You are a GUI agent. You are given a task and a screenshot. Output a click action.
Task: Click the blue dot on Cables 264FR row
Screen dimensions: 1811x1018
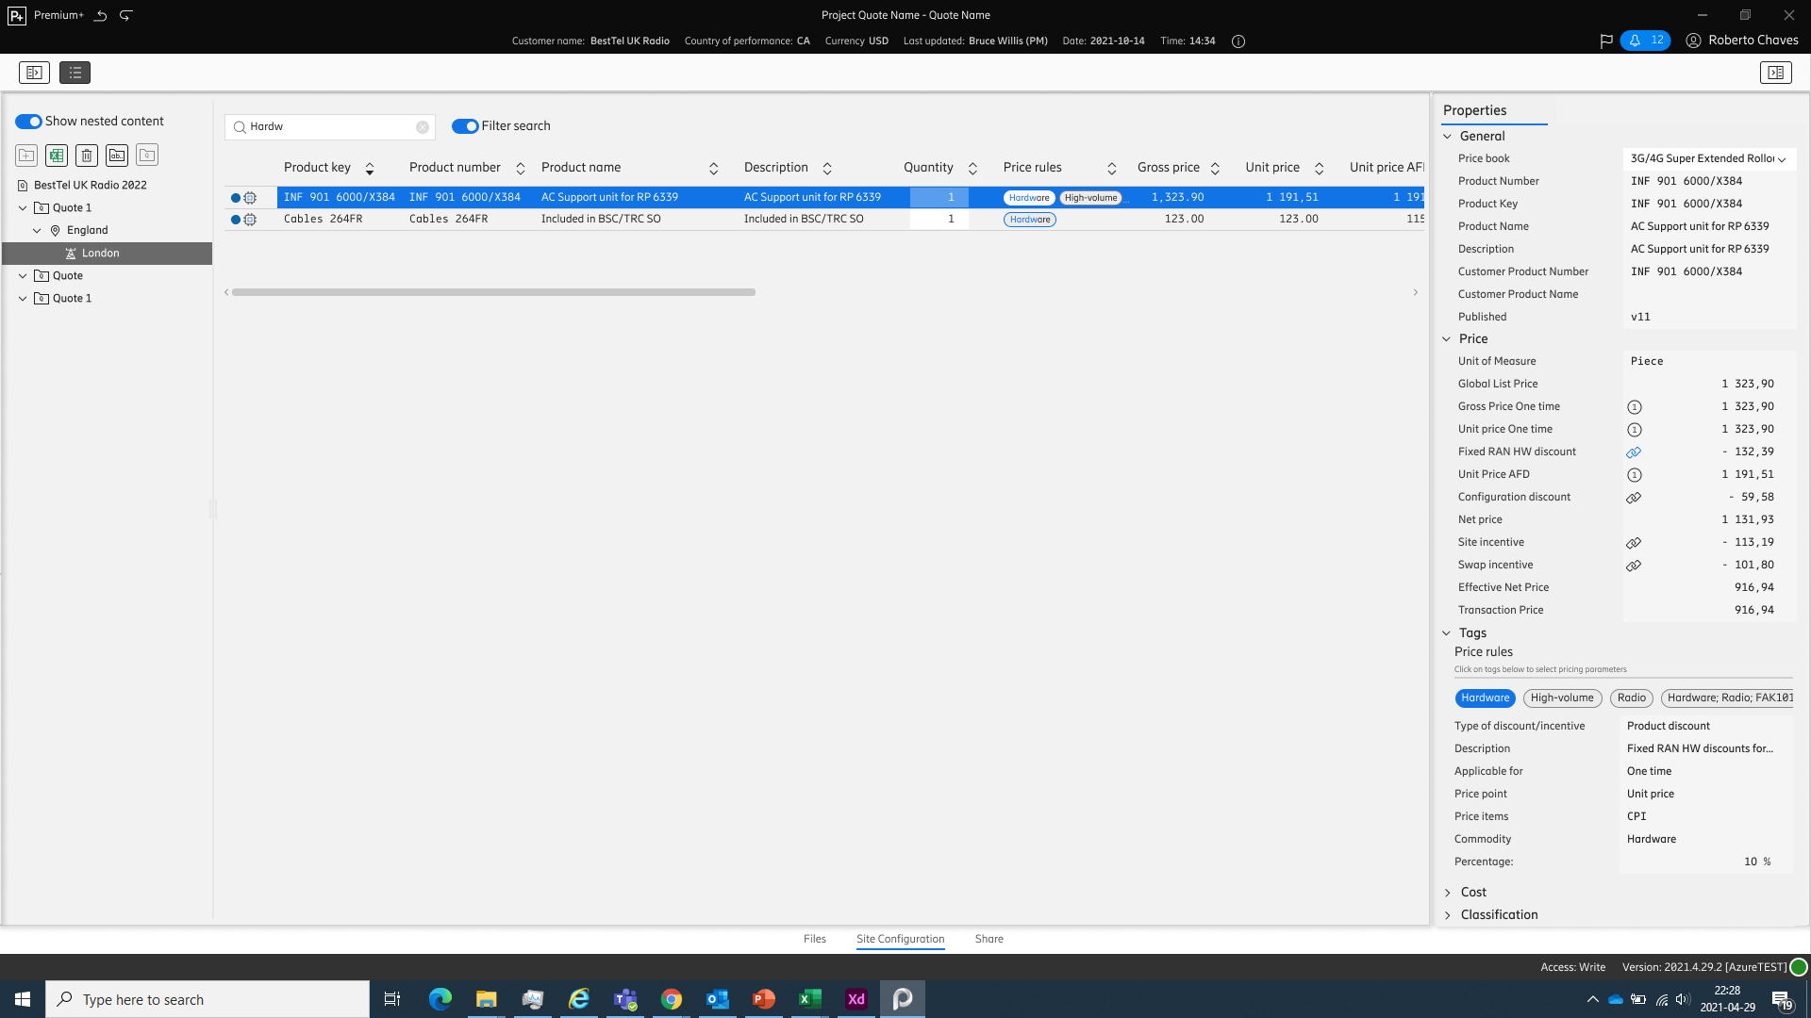coord(236,220)
